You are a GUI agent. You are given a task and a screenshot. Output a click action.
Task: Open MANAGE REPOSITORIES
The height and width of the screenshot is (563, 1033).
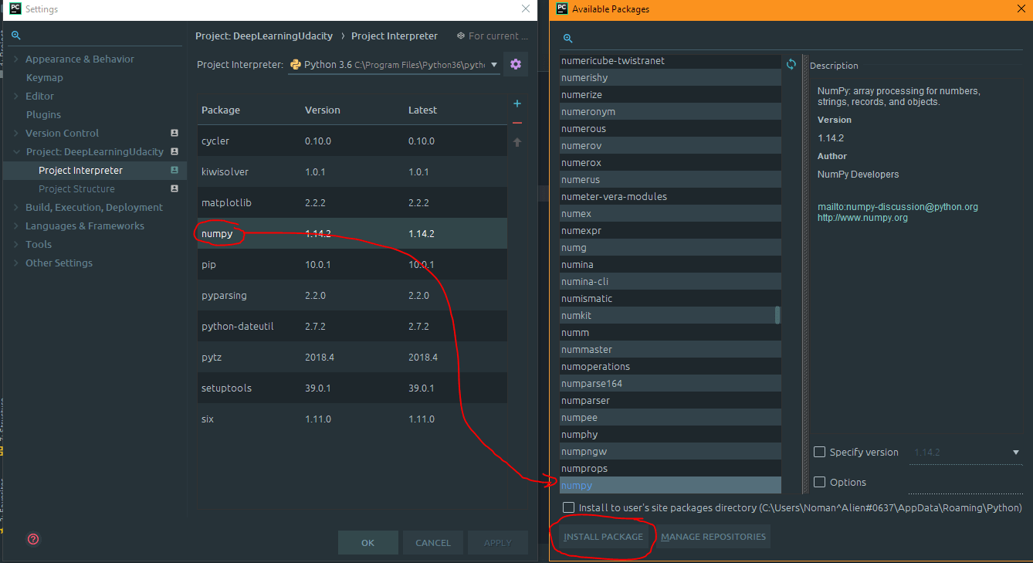coord(713,537)
